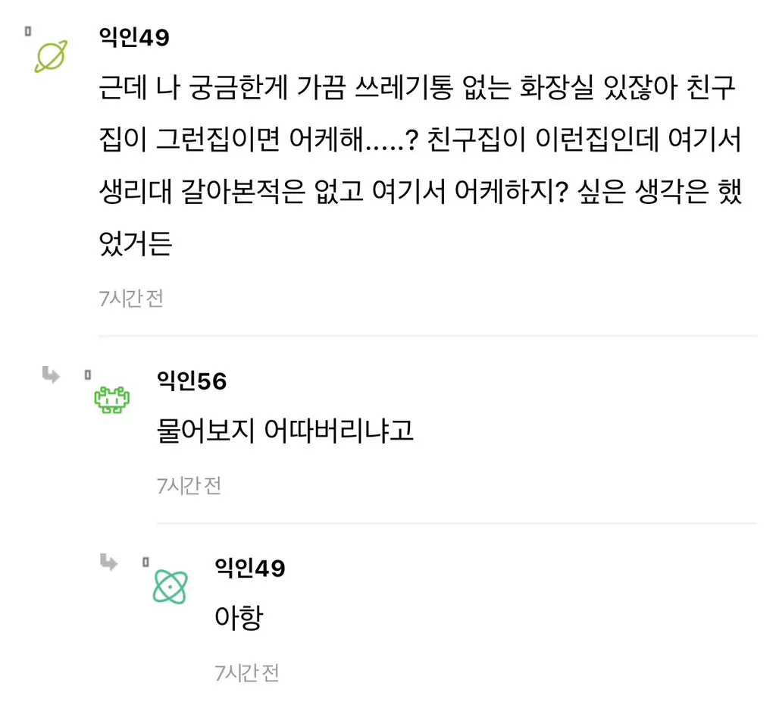The image size is (776, 702).
Task: Click the green space invader avatar
Action: [x=112, y=400]
